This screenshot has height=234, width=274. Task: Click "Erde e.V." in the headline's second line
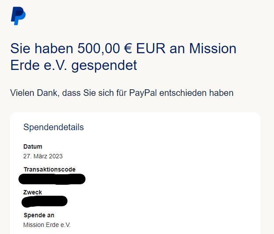[x=39, y=66]
